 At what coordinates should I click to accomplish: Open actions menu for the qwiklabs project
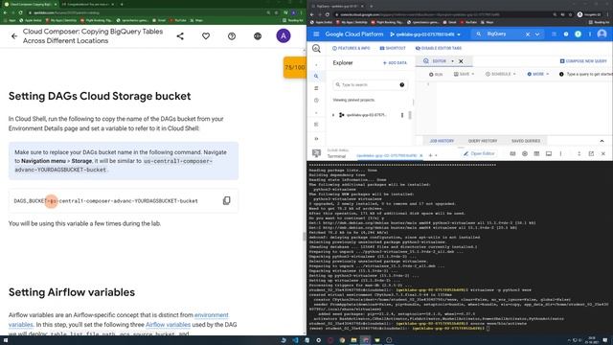coord(402,115)
